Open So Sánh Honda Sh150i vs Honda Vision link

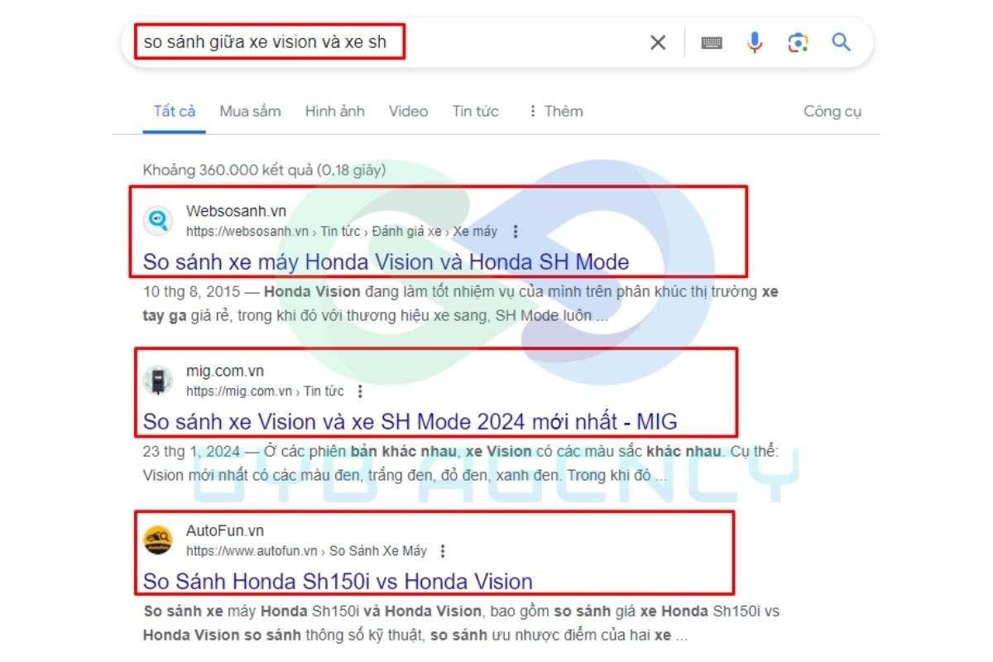(x=338, y=582)
